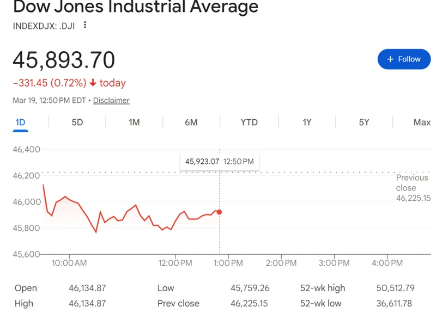This screenshot has height=325, width=436.
Task: Click the 45,893.70 index price
Action: click(x=64, y=60)
